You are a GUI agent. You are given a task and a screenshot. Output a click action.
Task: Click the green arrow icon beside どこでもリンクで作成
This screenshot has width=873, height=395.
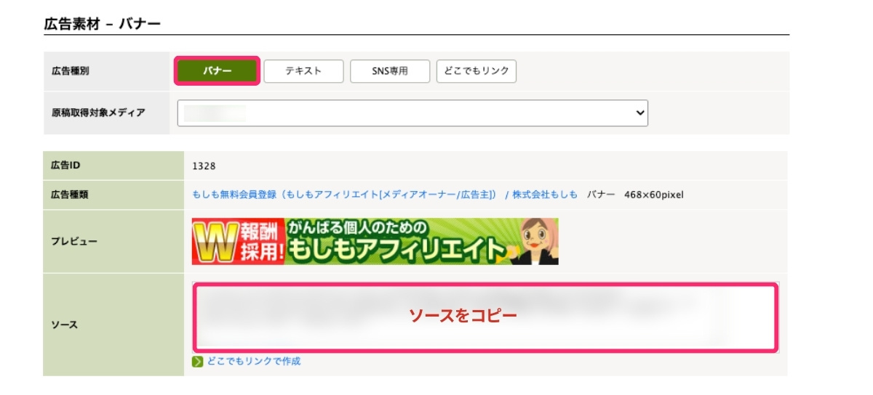point(197,362)
